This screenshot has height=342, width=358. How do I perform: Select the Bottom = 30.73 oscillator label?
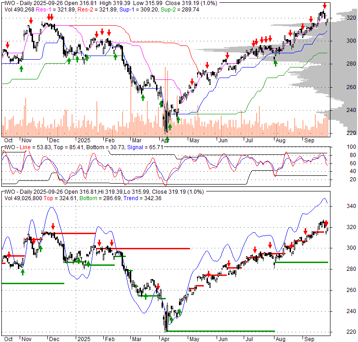[x=105, y=147]
